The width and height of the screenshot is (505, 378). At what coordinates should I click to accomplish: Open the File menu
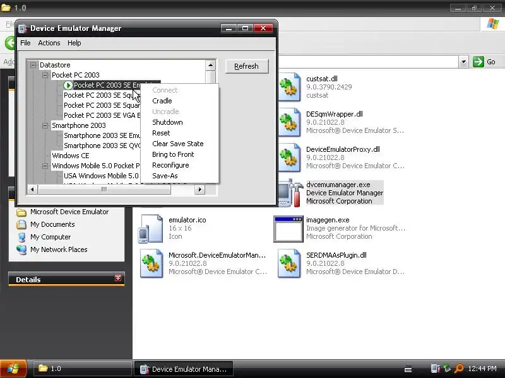click(25, 43)
